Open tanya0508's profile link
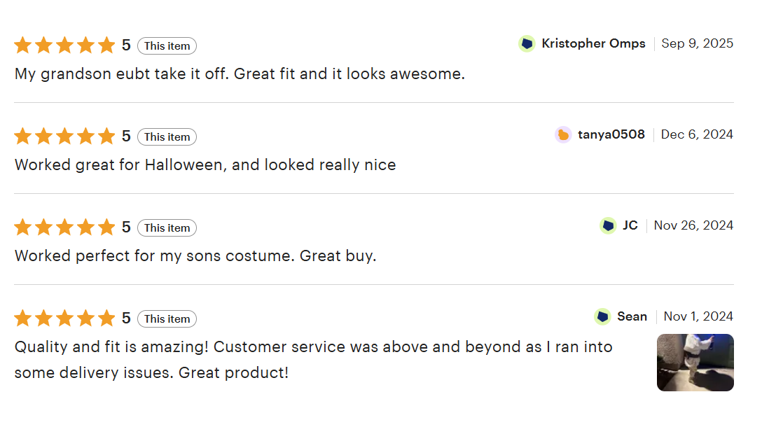The height and width of the screenshot is (434, 762). point(611,134)
